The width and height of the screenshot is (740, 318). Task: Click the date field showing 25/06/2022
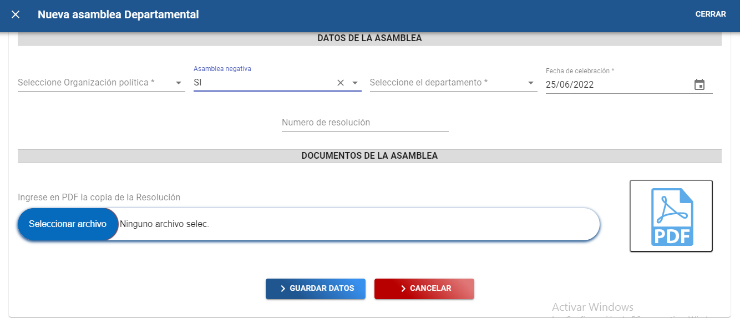tap(610, 85)
